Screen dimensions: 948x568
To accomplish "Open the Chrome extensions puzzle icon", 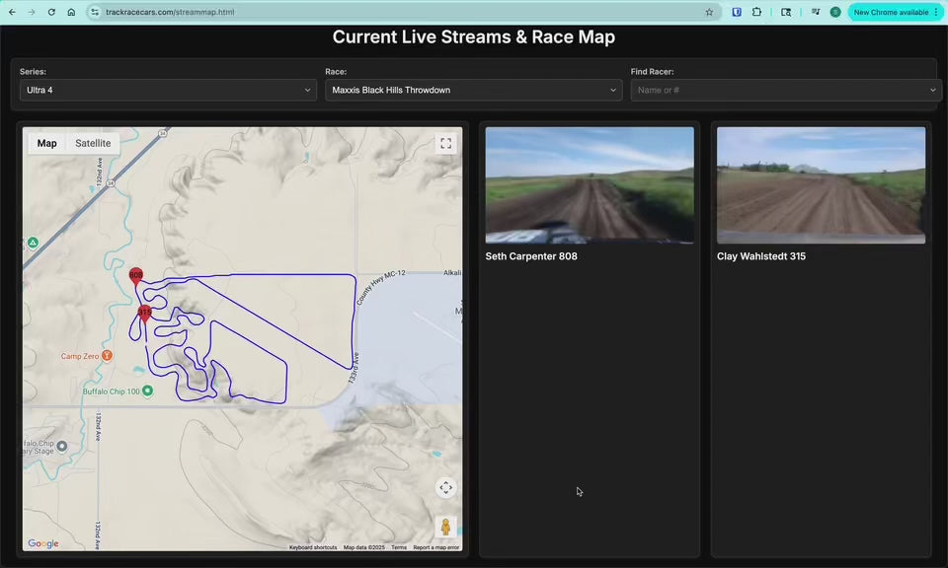I will tap(756, 12).
